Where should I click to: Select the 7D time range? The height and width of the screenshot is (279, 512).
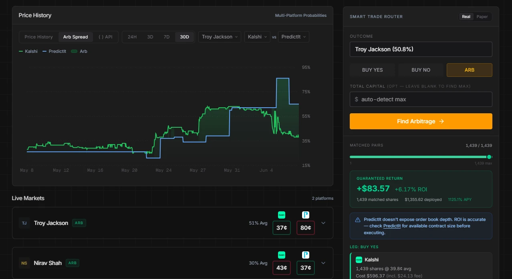[x=167, y=37]
